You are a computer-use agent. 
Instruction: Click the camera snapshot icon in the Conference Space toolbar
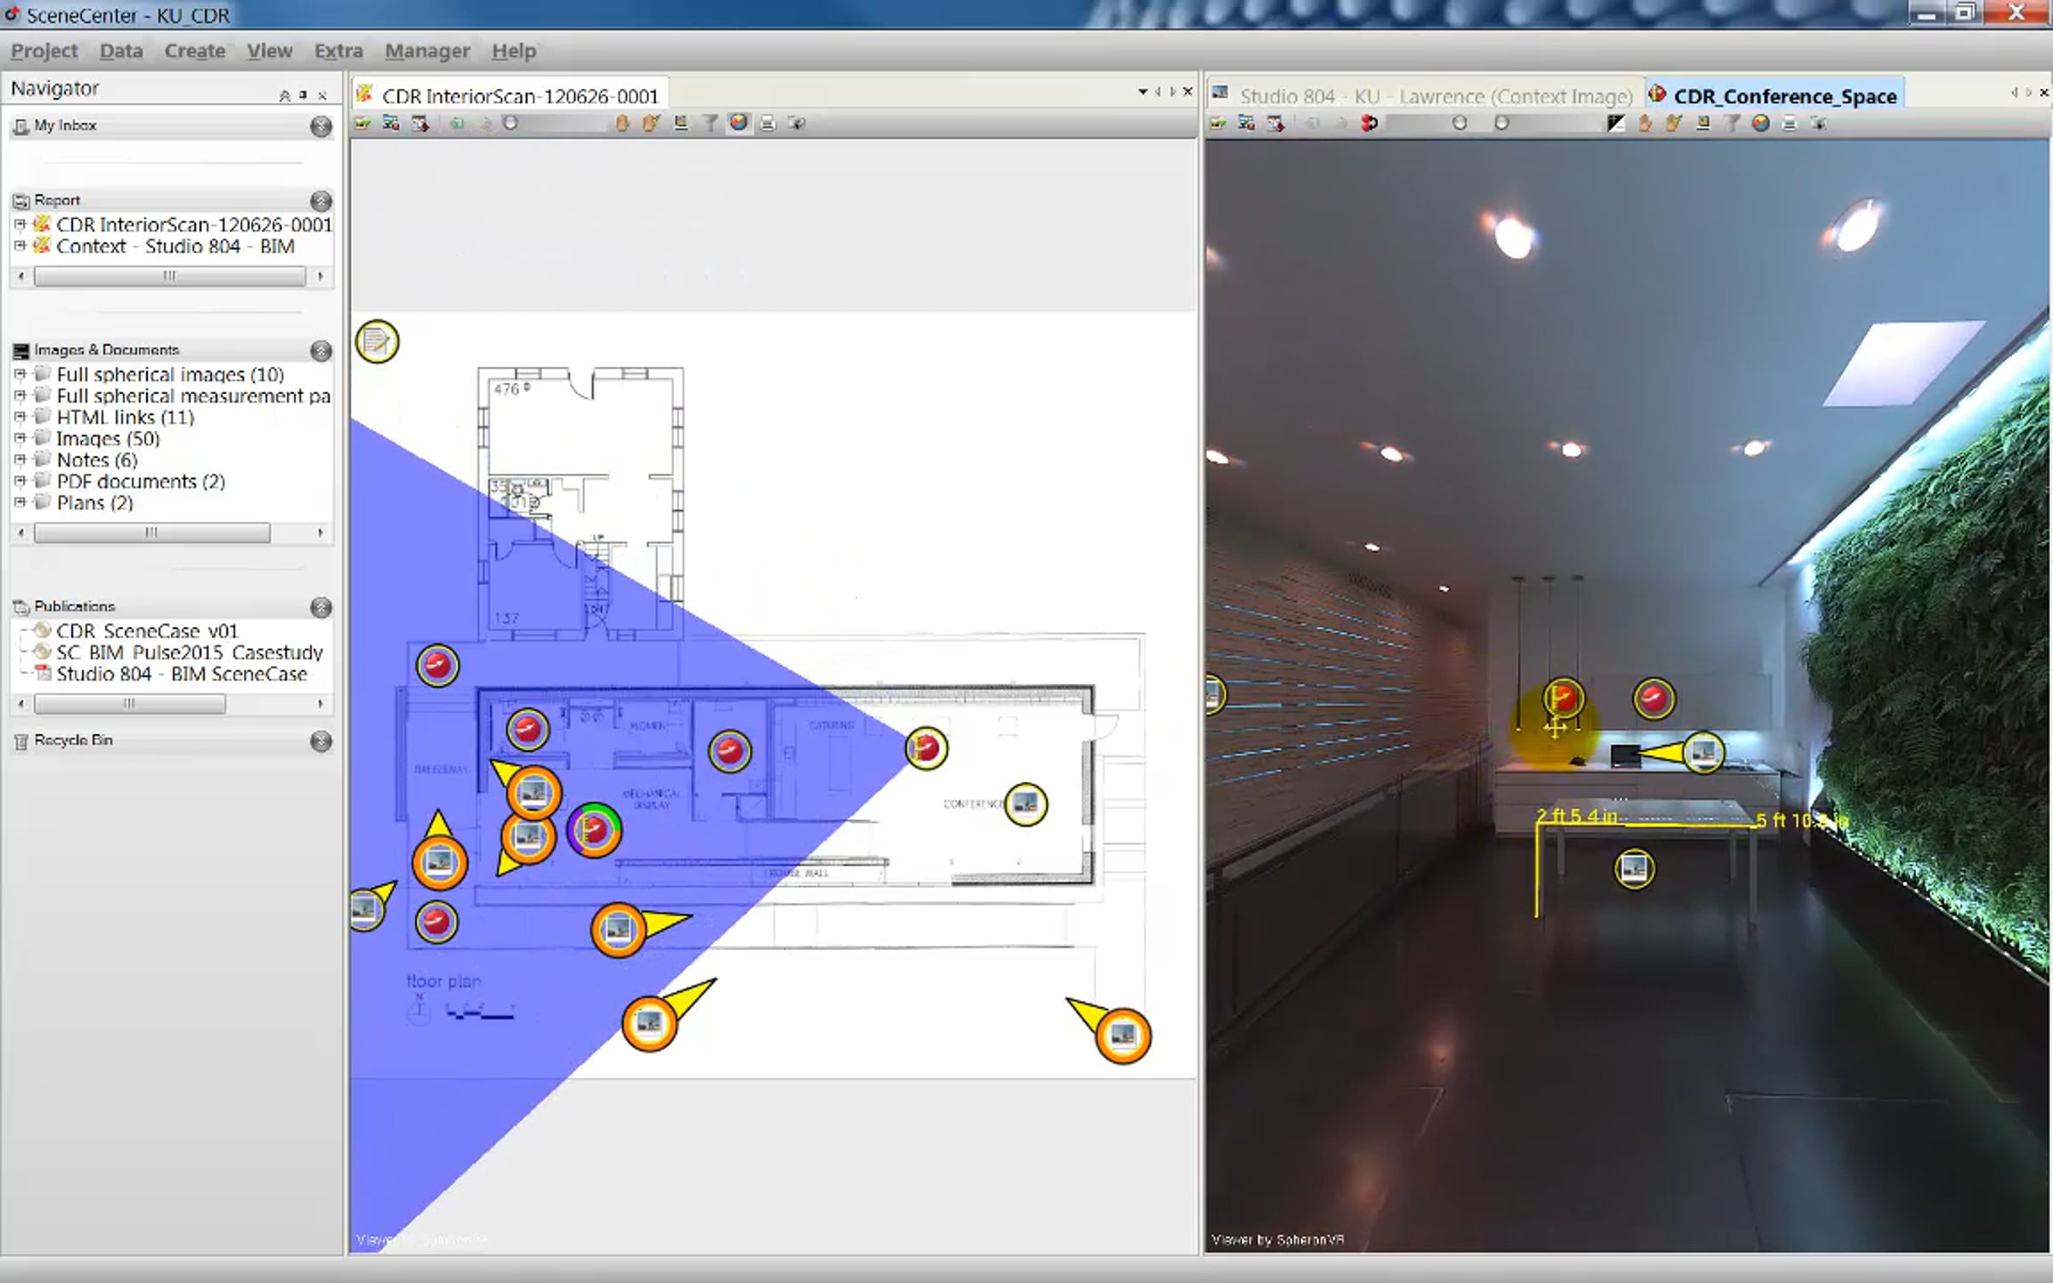coord(1819,123)
